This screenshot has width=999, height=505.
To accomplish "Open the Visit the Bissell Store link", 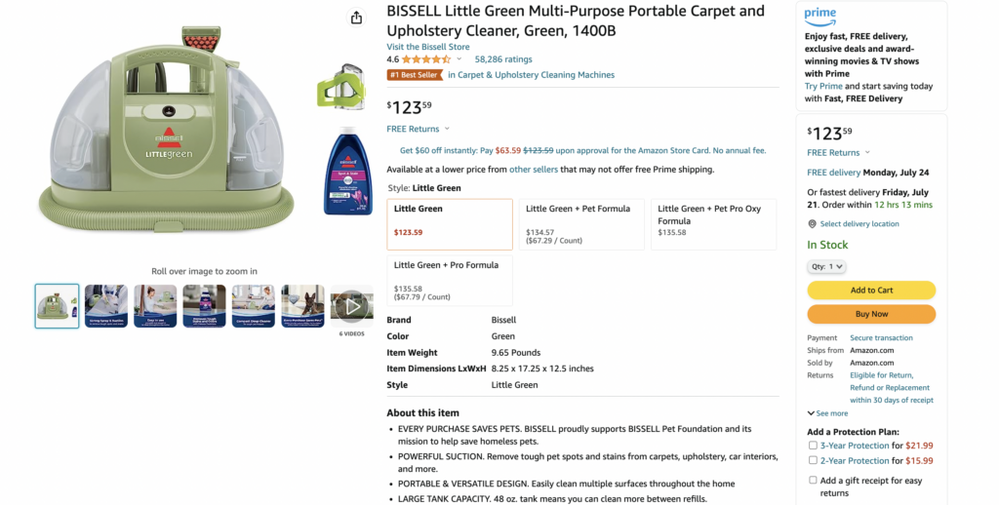I will (428, 47).
